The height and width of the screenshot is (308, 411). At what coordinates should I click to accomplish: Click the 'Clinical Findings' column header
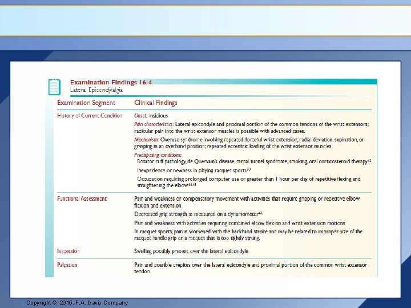[156, 103]
